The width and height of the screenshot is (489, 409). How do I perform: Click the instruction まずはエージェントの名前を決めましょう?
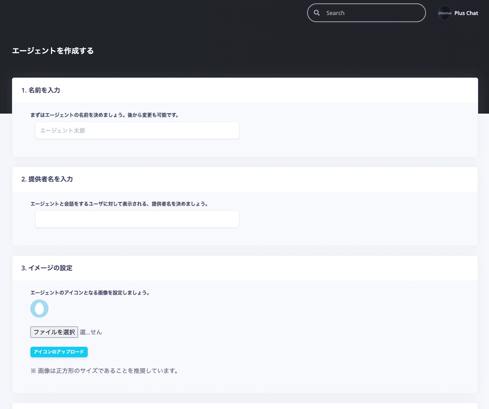point(105,115)
